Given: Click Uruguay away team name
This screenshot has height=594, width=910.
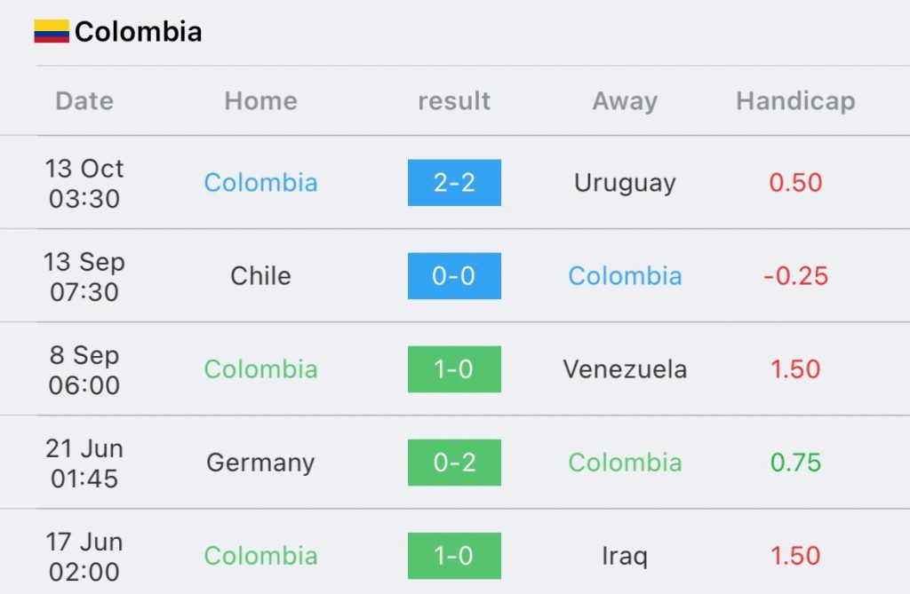Looking at the screenshot, I should click(x=625, y=183).
